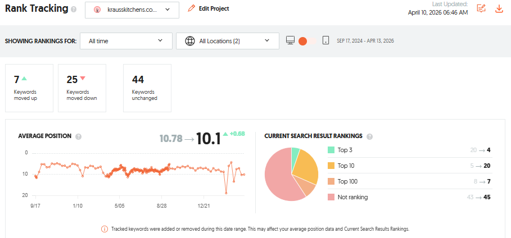
Task: Click the Edit Project link
Action: [214, 9]
